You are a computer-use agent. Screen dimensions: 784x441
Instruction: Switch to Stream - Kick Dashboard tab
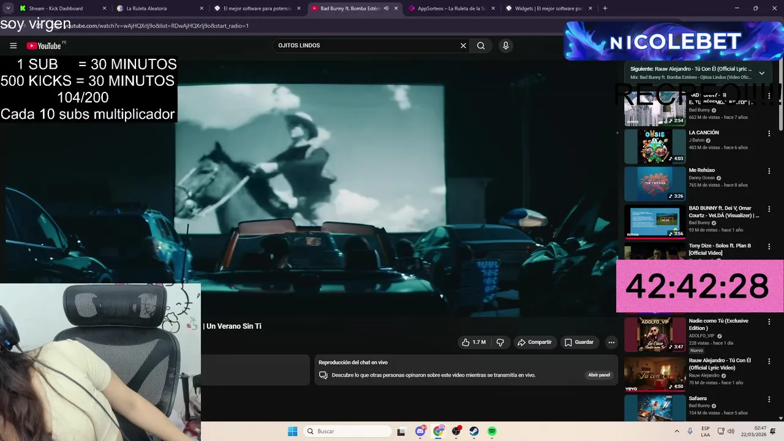coord(62,9)
